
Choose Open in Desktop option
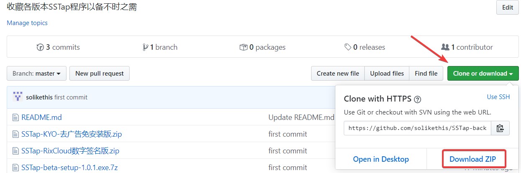(381, 159)
